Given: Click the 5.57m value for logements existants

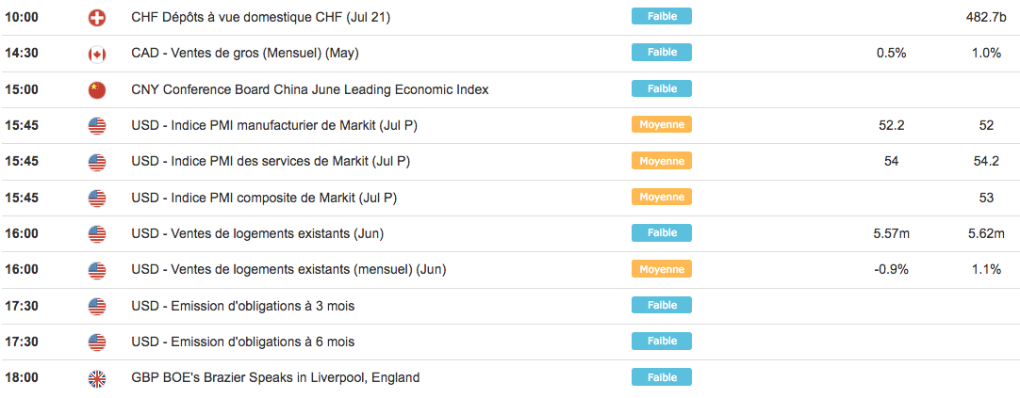Looking at the screenshot, I should click(891, 233).
